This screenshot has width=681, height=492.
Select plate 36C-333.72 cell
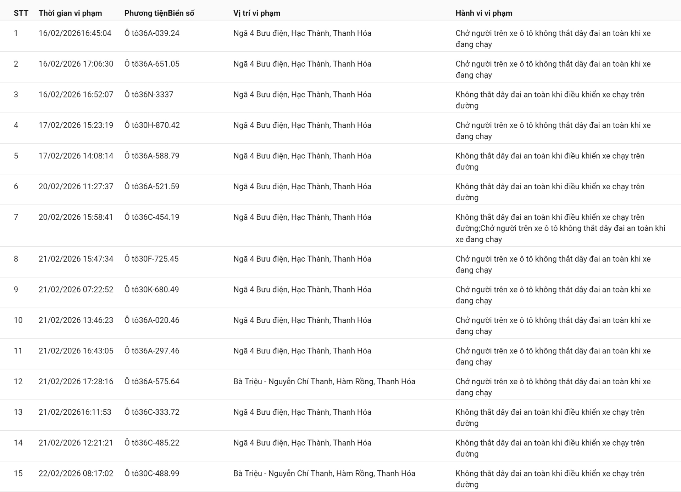(152, 412)
